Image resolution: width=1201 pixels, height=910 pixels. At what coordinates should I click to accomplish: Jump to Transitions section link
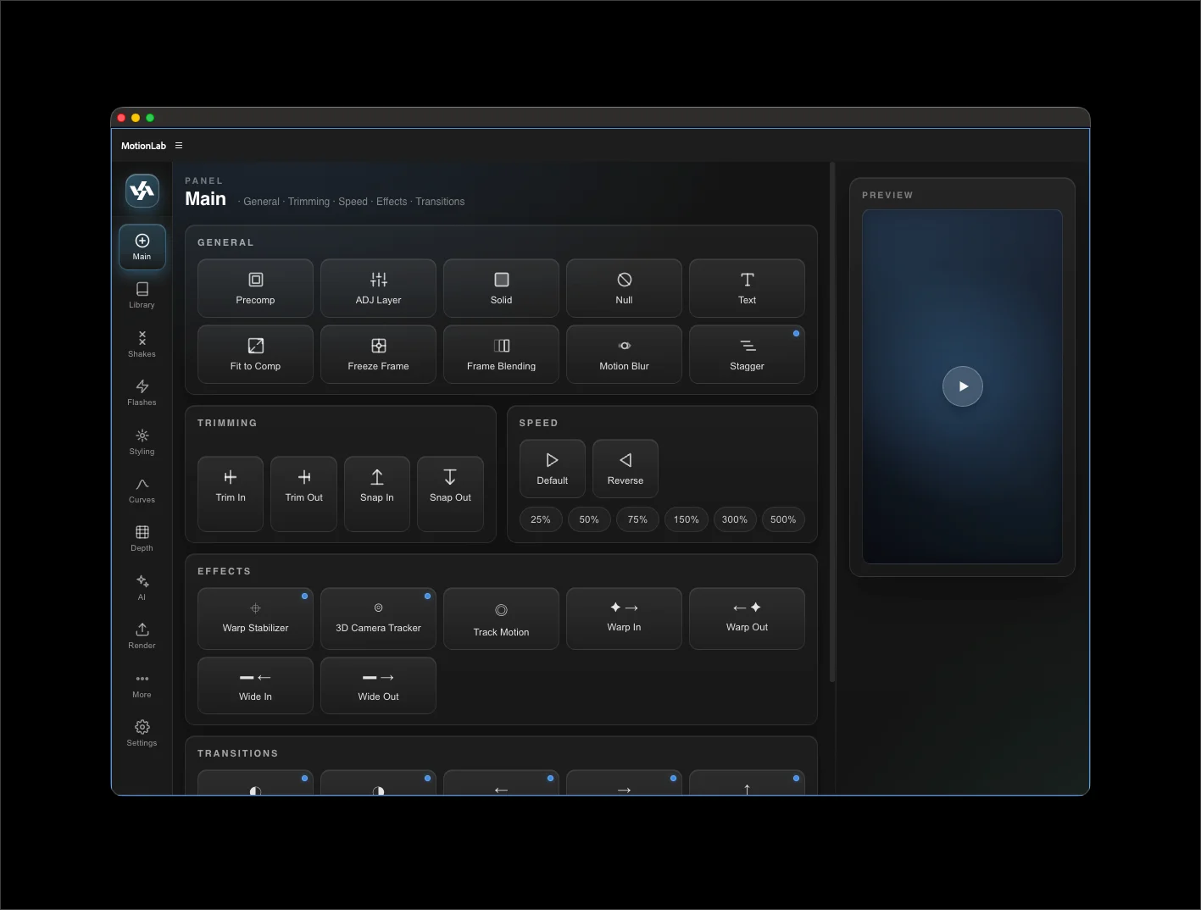pyautogui.click(x=440, y=202)
